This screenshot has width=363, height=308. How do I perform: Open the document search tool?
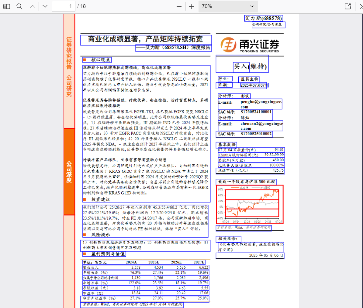point(19,6)
